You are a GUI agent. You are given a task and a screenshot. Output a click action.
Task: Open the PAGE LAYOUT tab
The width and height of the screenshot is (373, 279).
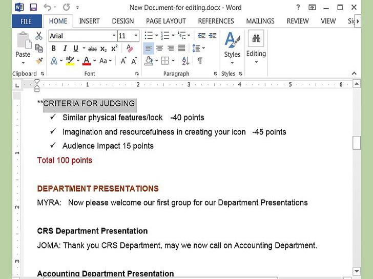point(166,21)
